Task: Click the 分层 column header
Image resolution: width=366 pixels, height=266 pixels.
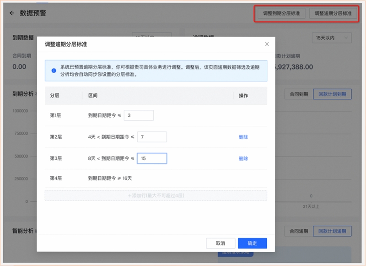Action: [54, 96]
